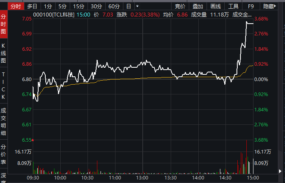Viewport: 285px width, 183px height.
Task: Click the 竞价 auction button
Action: click(x=180, y=6)
